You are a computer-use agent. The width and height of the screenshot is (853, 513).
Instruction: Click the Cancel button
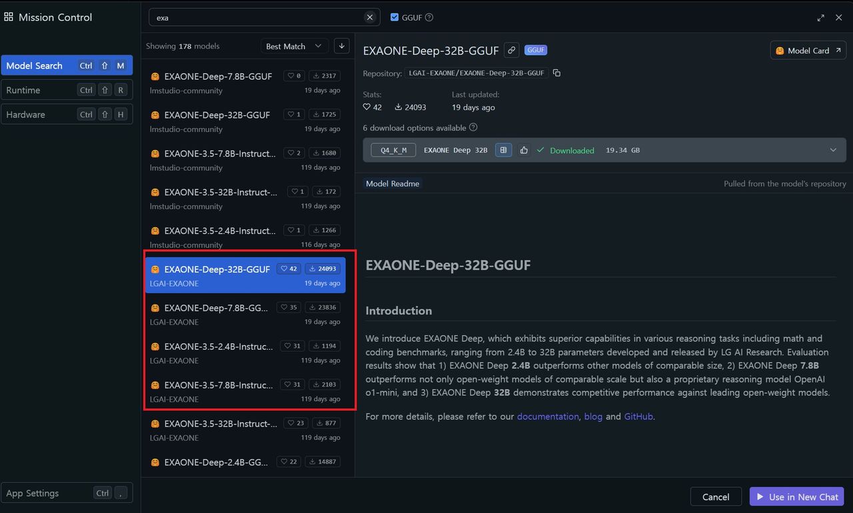pos(716,496)
